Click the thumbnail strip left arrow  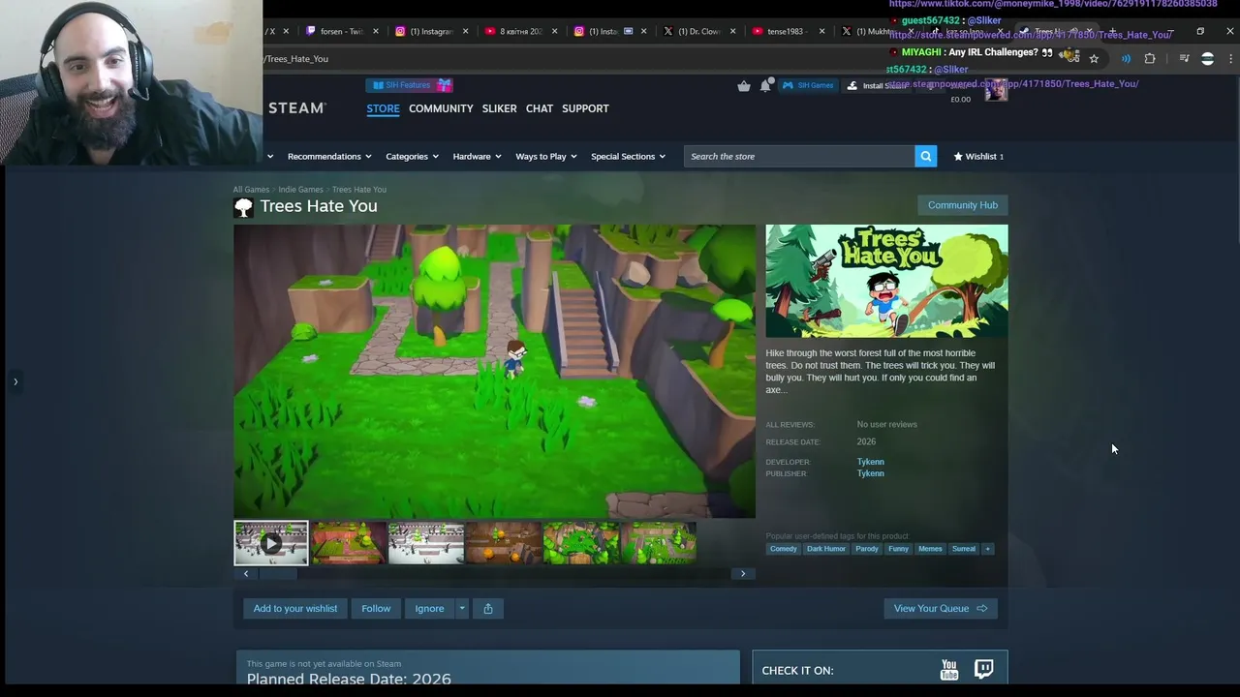coord(246,574)
